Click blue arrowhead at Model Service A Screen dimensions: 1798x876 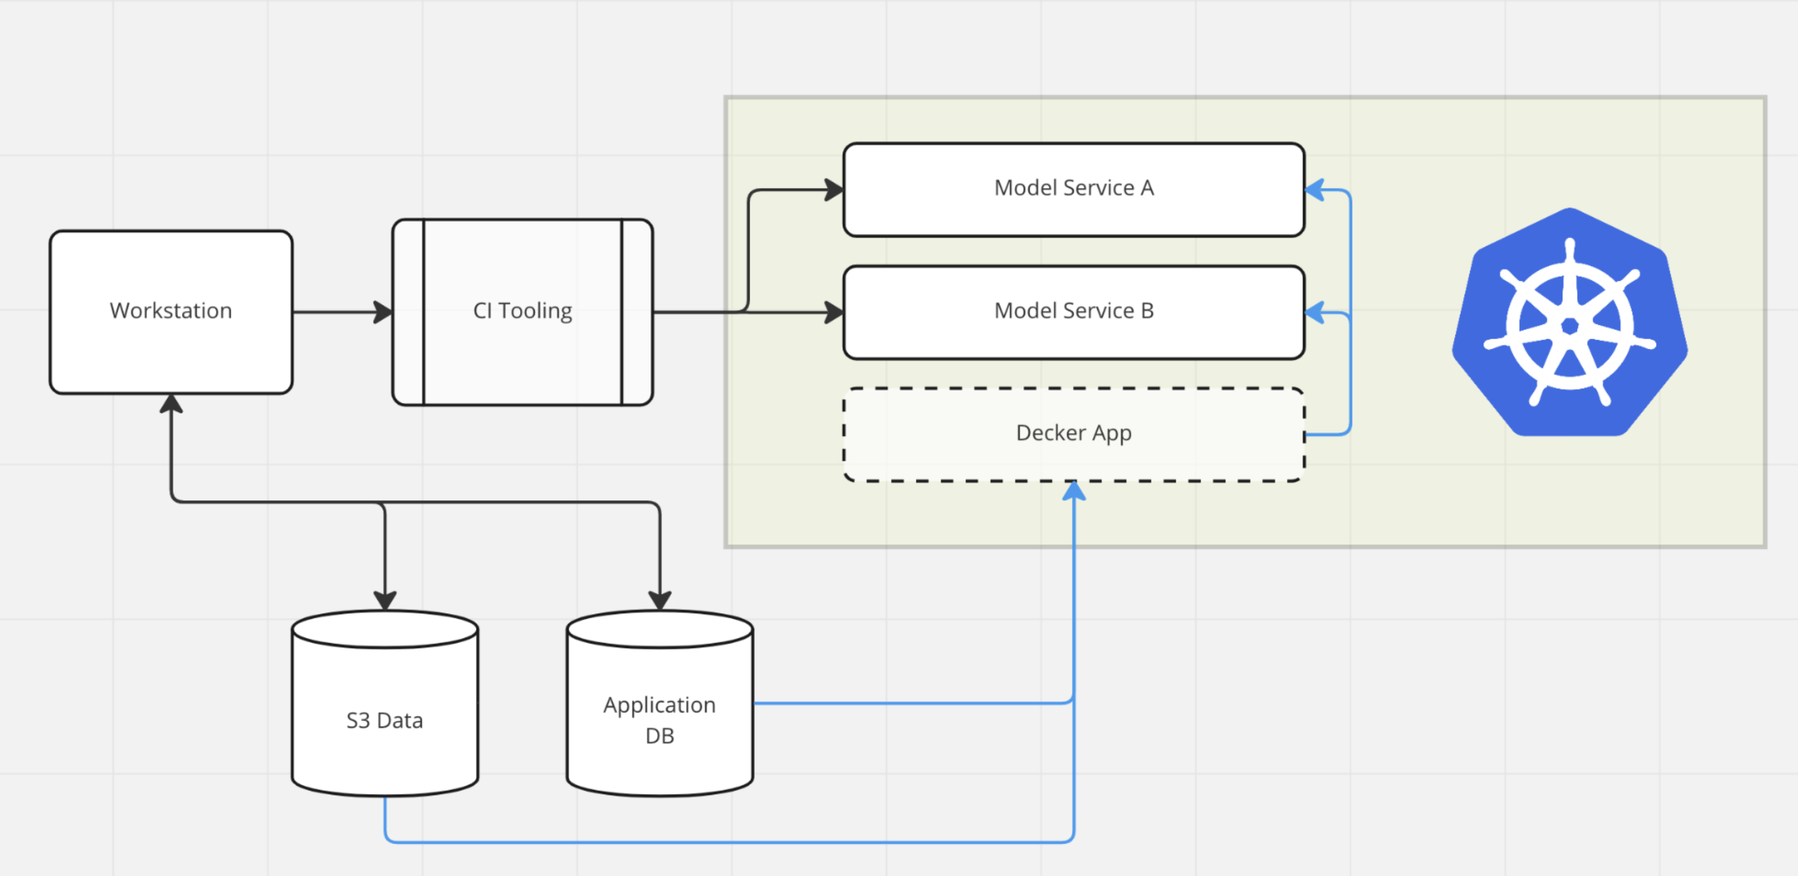pos(1315,190)
